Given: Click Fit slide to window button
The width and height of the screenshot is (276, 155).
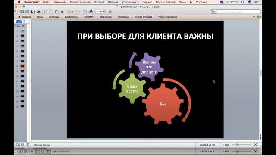Looking at the screenshot, I should [x=255, y=145].
